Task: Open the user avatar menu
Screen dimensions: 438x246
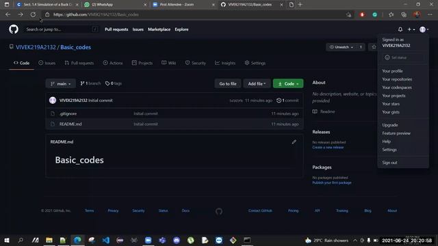Action: tap(424, 29)
